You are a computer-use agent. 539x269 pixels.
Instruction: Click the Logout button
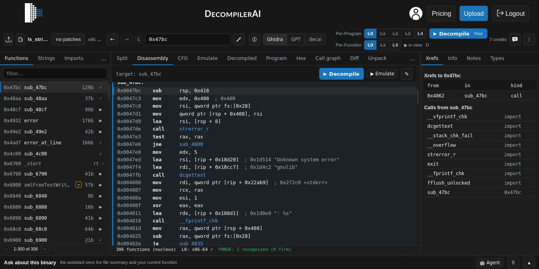coord(511,13)
